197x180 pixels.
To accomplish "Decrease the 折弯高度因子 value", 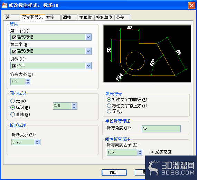I will coord(140,154).
